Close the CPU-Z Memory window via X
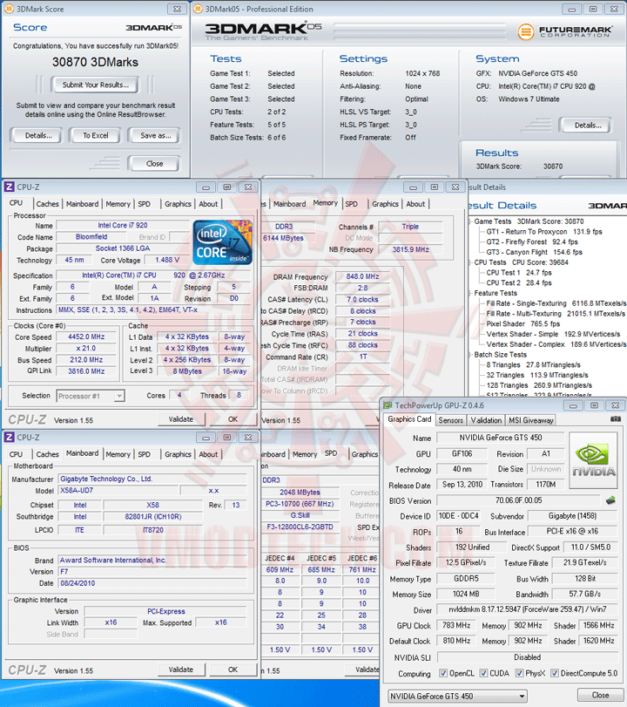 [x=455, y=187]
